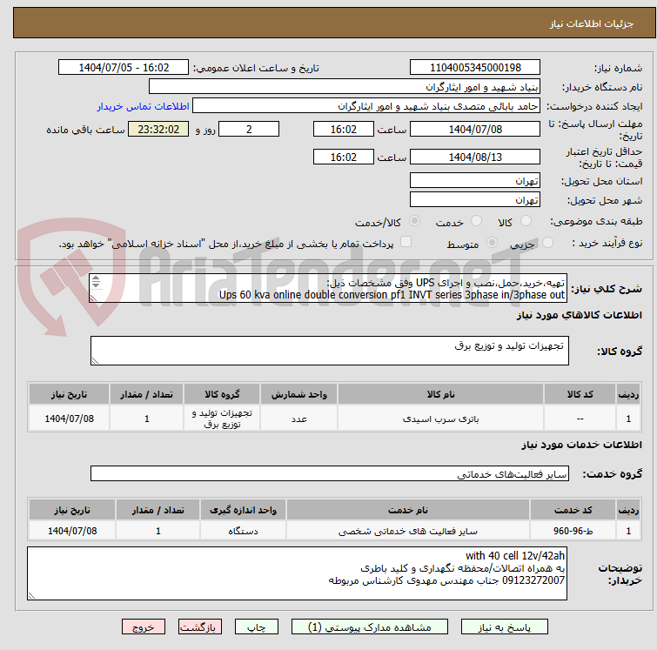Click services table header 'کد خدمت'
The image size is (657, 650).
pyautogui.click(x=573, y=510)
